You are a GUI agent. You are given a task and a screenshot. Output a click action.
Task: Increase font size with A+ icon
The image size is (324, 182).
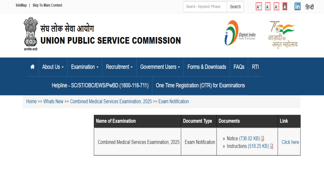click(258, 7)
